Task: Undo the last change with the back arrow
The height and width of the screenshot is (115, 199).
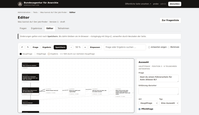Action: click(22, 47)
